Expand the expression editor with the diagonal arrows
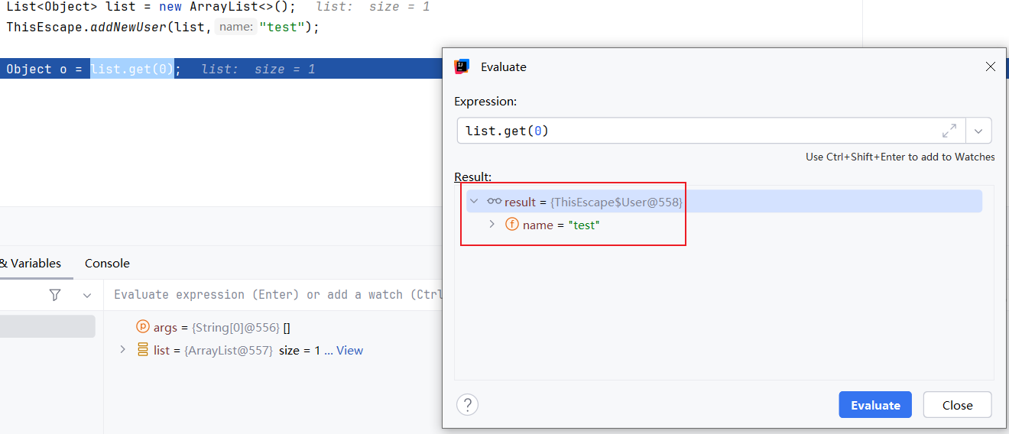 tap(949, 131)
